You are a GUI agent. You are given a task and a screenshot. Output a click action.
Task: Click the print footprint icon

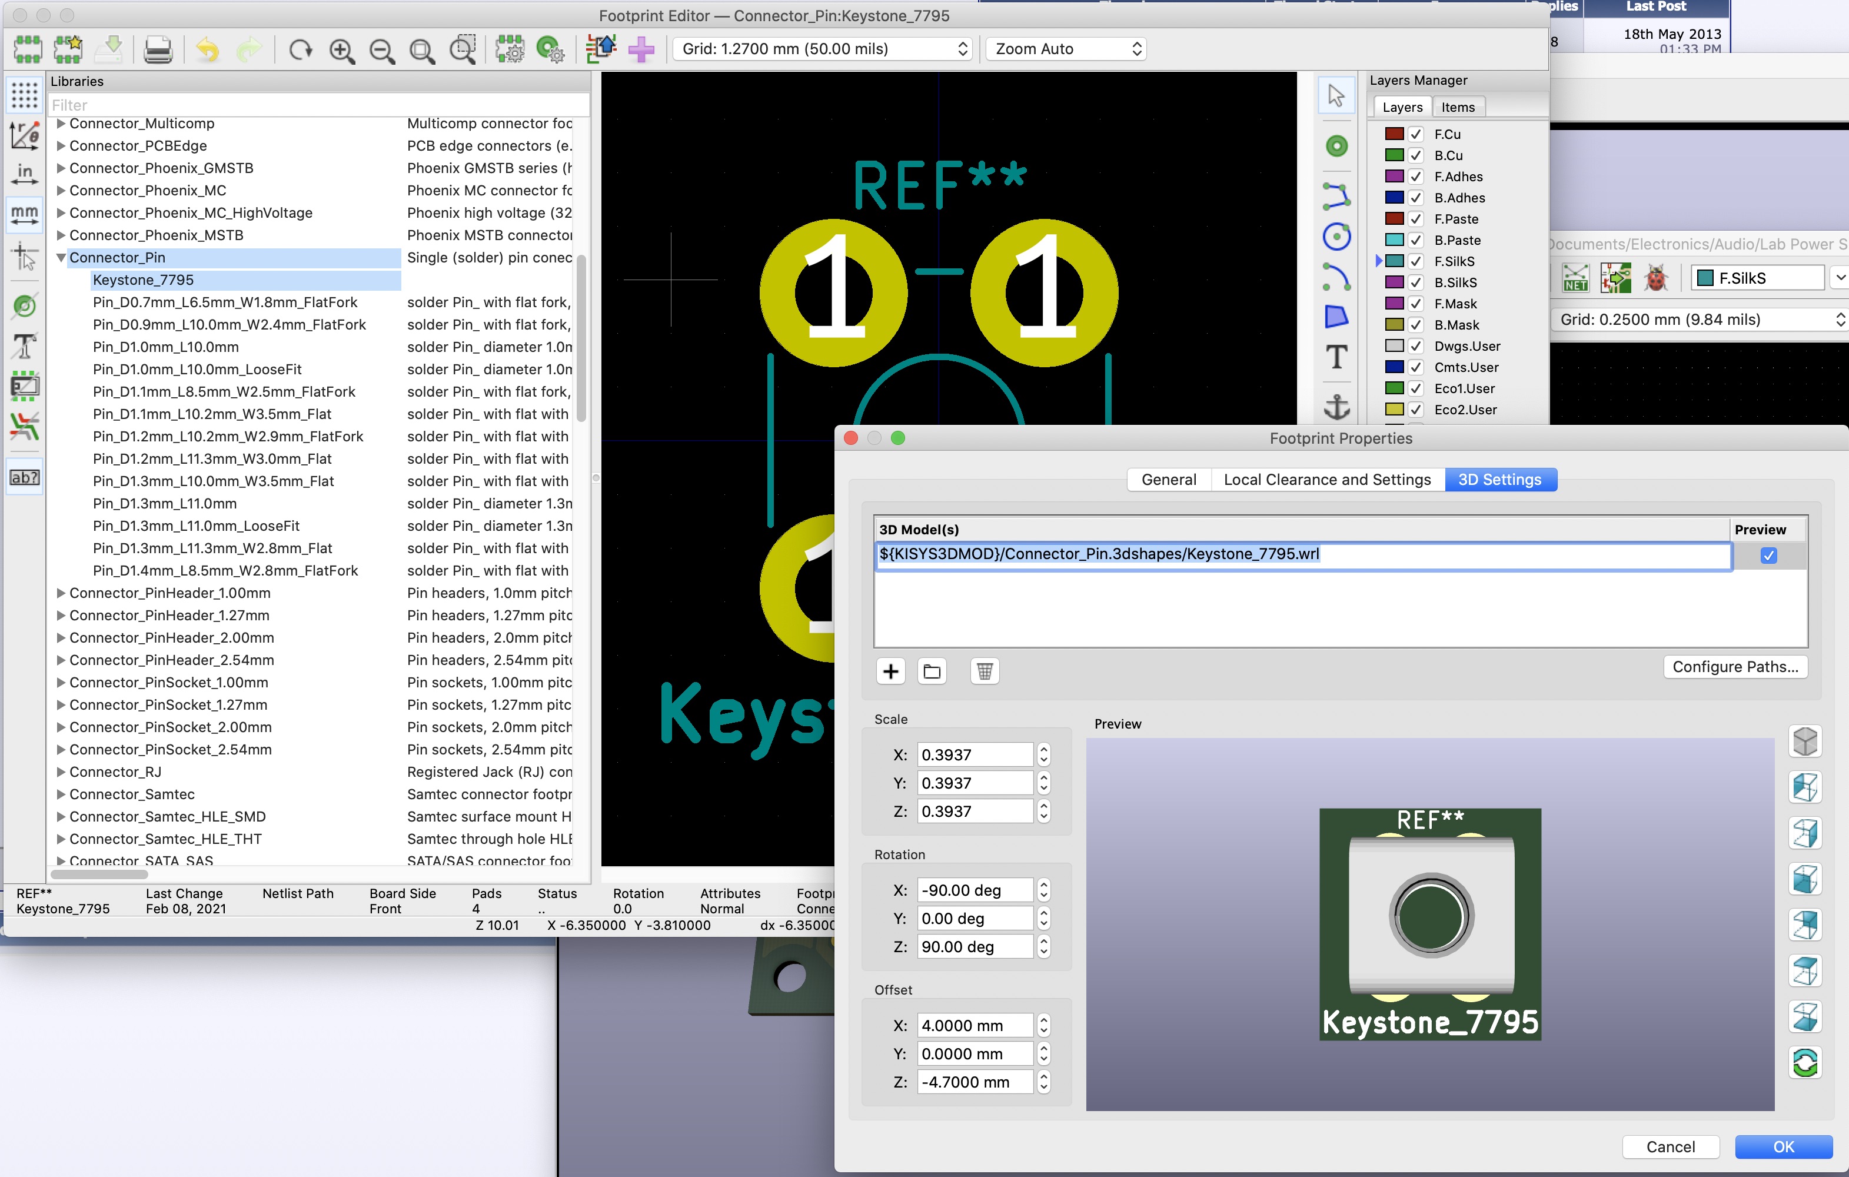158,50
